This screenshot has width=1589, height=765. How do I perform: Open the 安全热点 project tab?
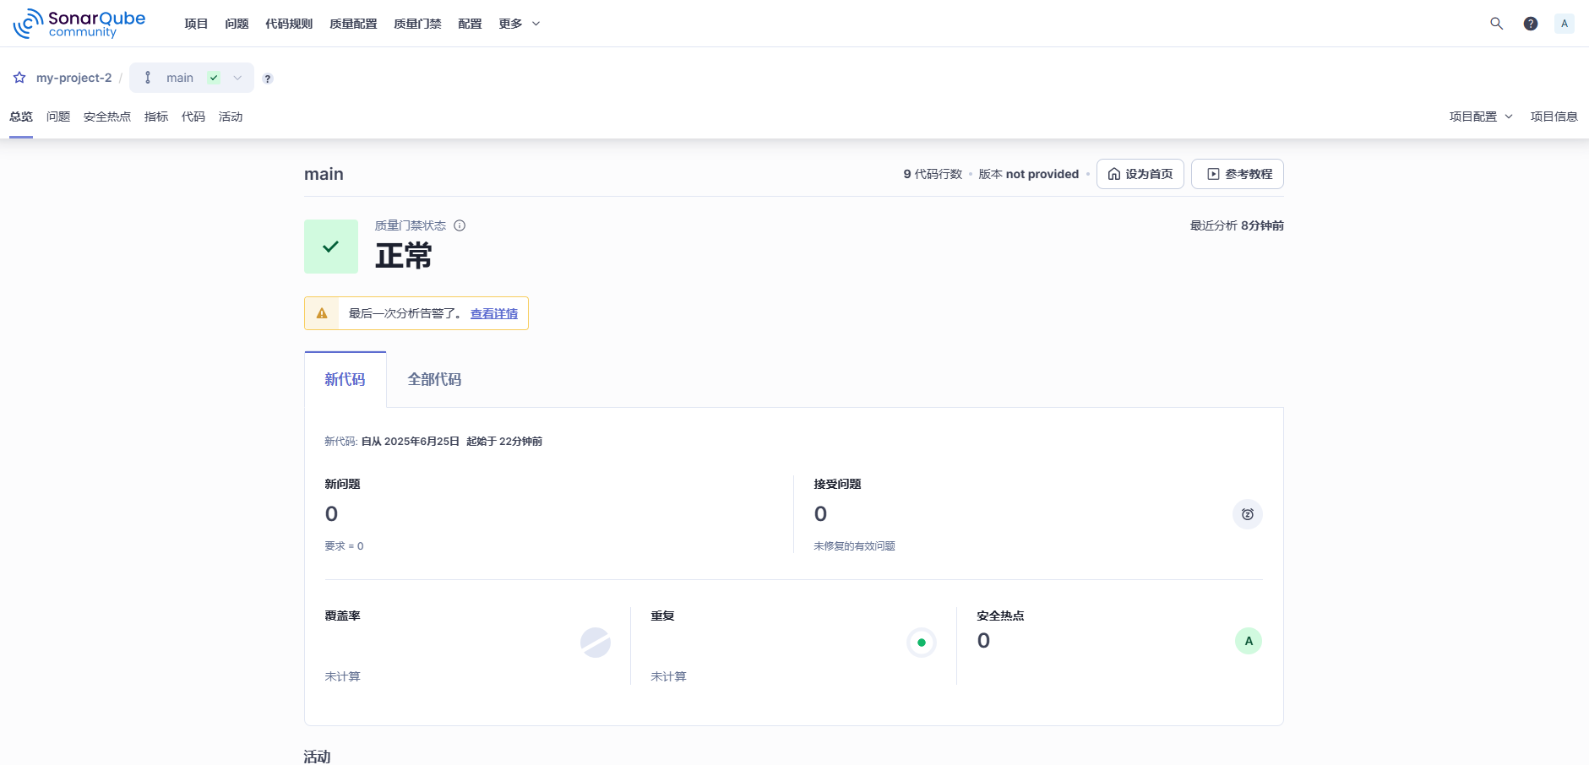107,117
